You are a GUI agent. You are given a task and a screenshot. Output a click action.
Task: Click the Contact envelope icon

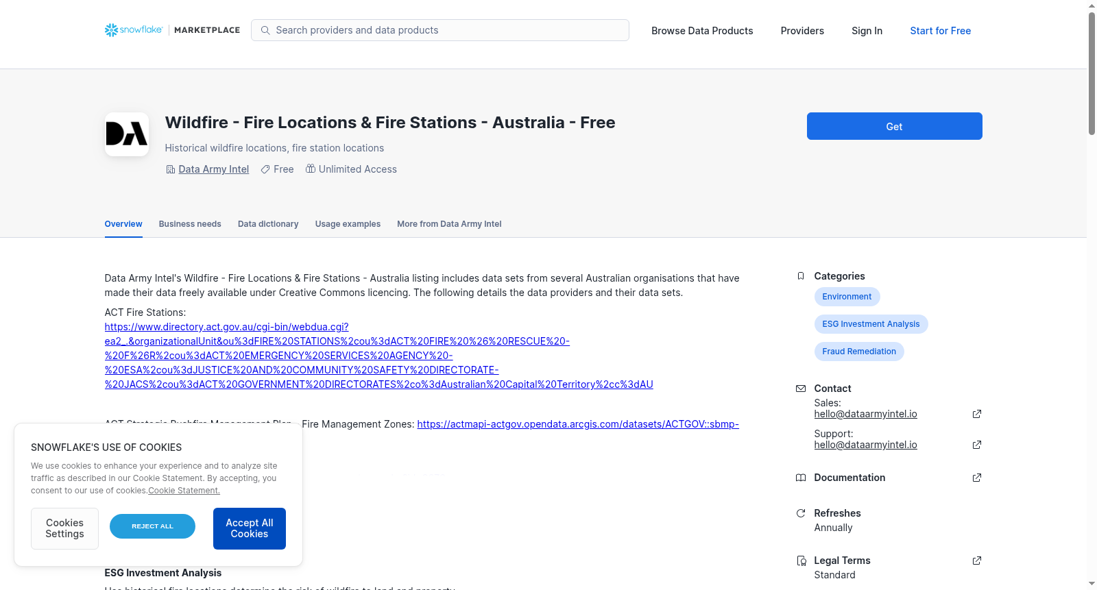[x=801, y=389]
